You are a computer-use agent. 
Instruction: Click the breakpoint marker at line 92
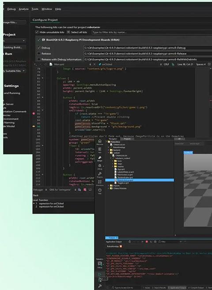point(34,114)
